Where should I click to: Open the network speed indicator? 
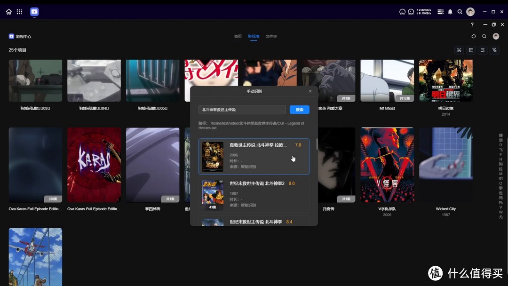tap(424, 12)
